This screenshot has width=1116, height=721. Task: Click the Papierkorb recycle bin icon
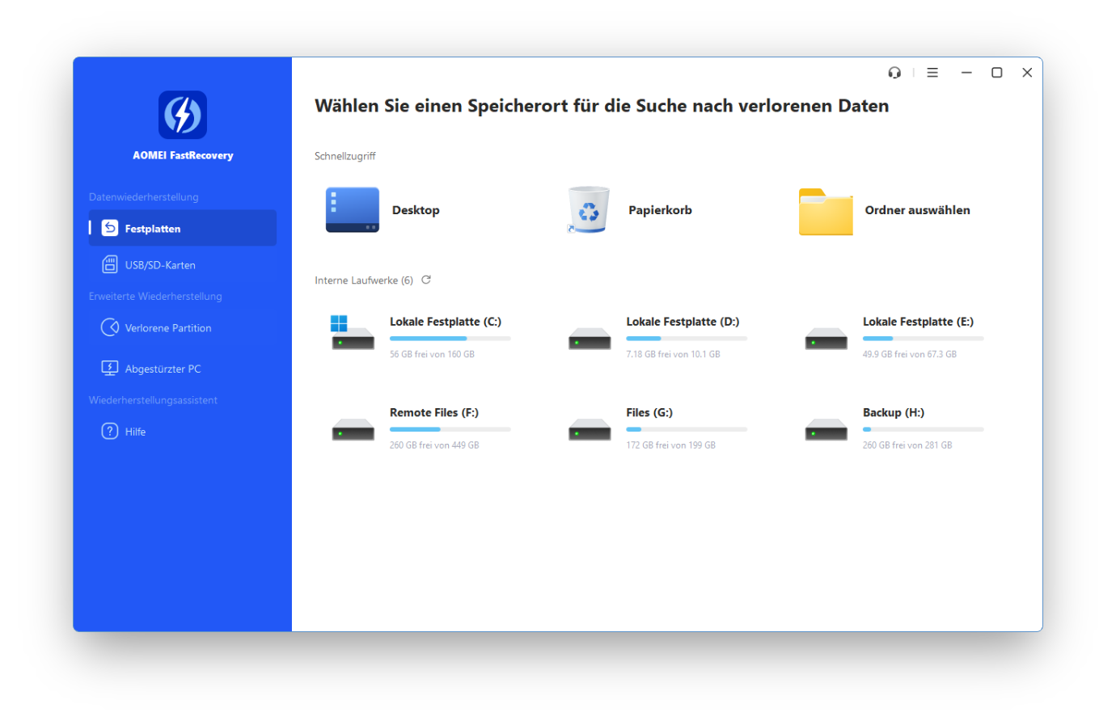(x=588, y=210)
